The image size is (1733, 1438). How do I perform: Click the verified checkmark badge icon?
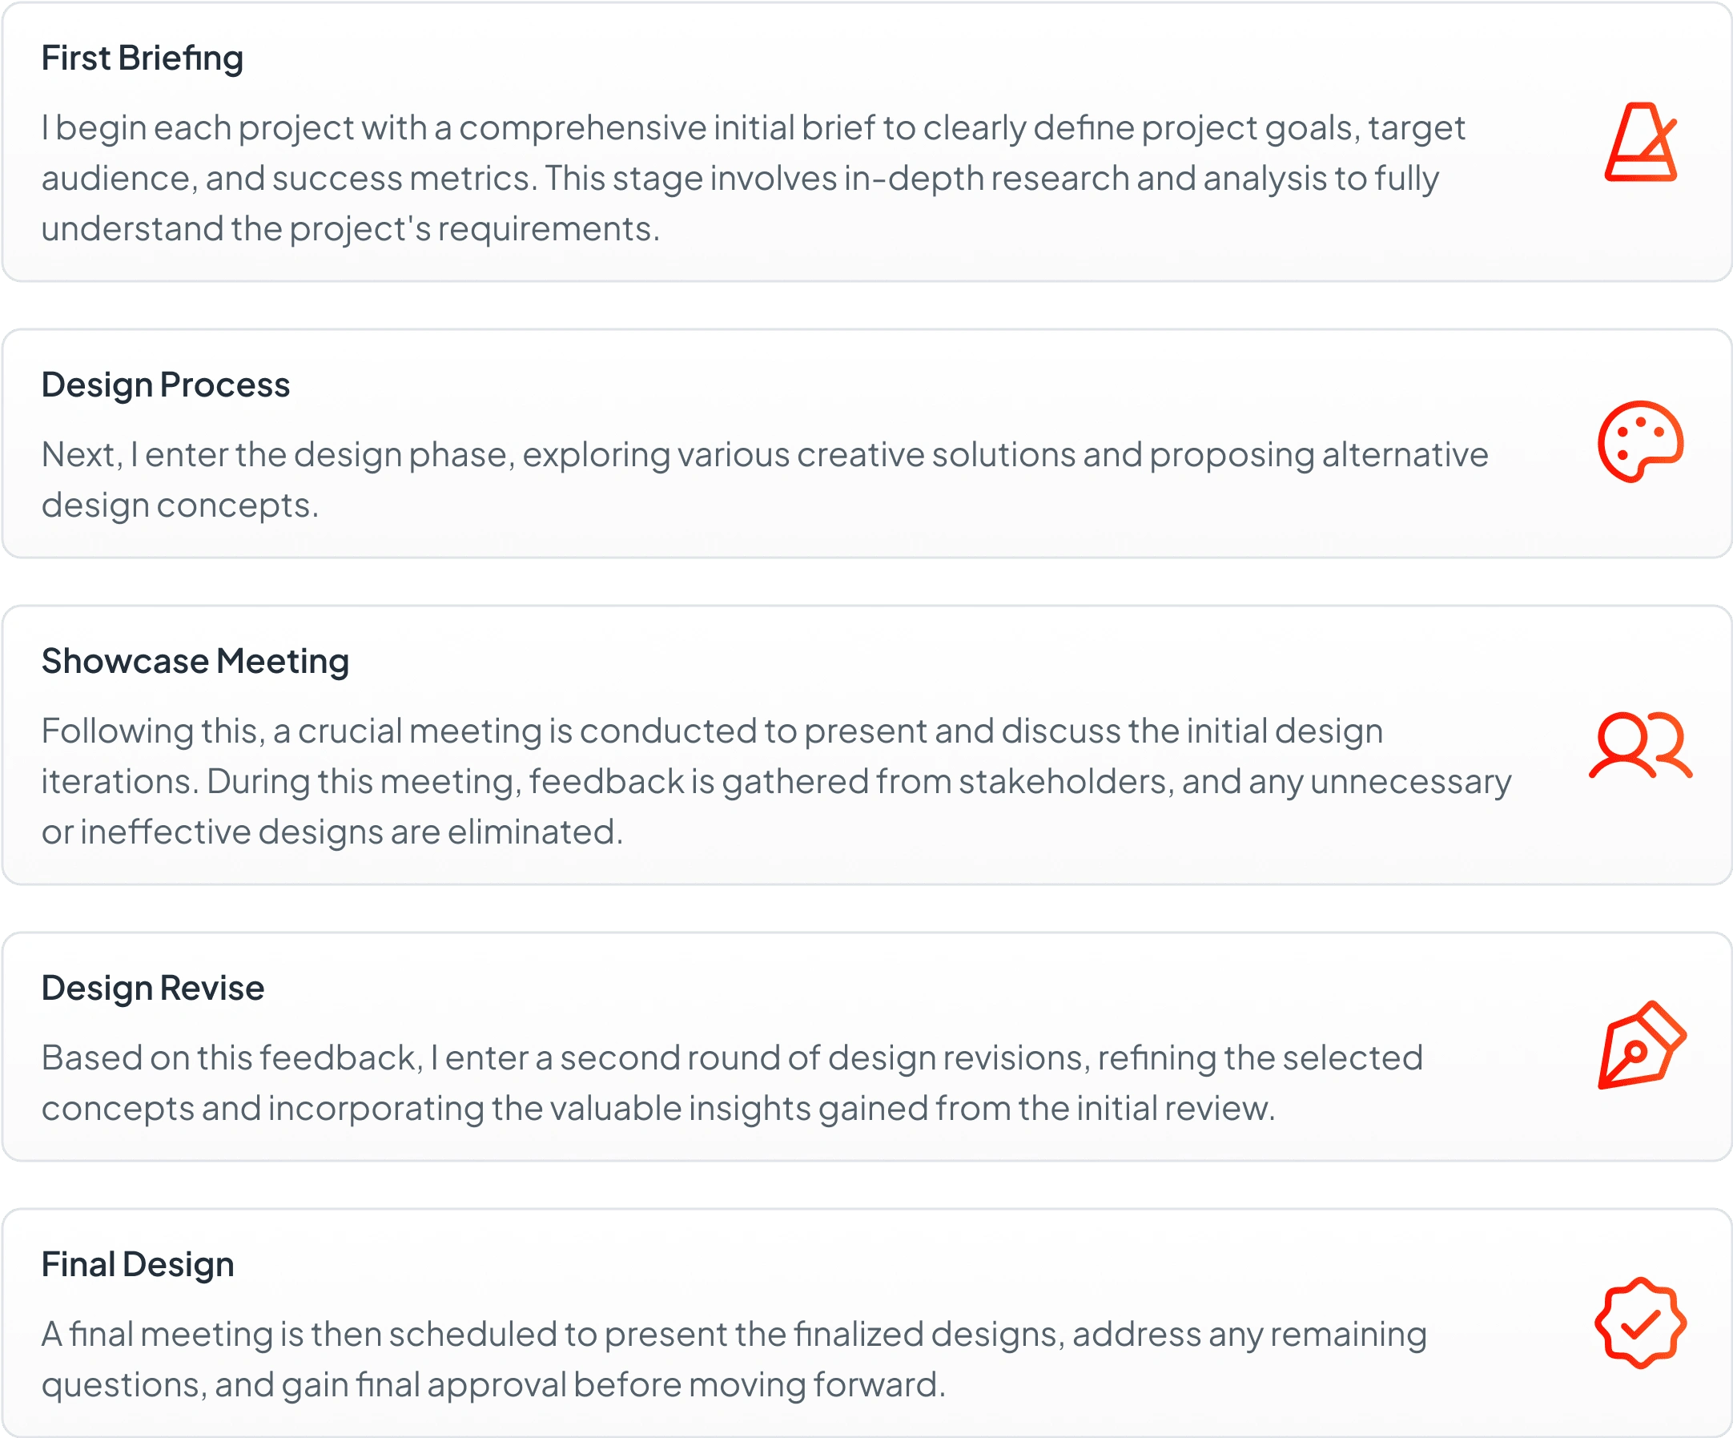(x=1641, y=1323)
